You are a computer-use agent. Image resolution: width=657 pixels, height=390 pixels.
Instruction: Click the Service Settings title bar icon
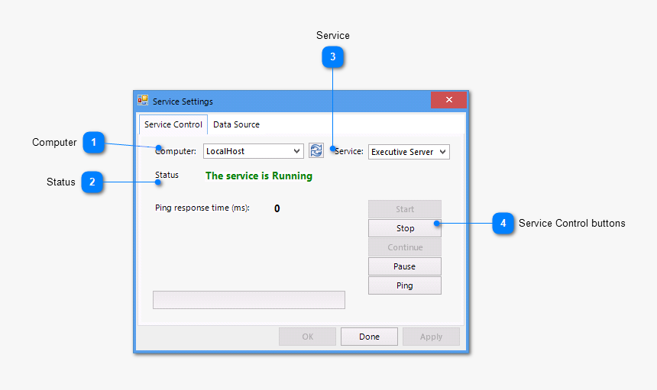click(x=143, y=101)
